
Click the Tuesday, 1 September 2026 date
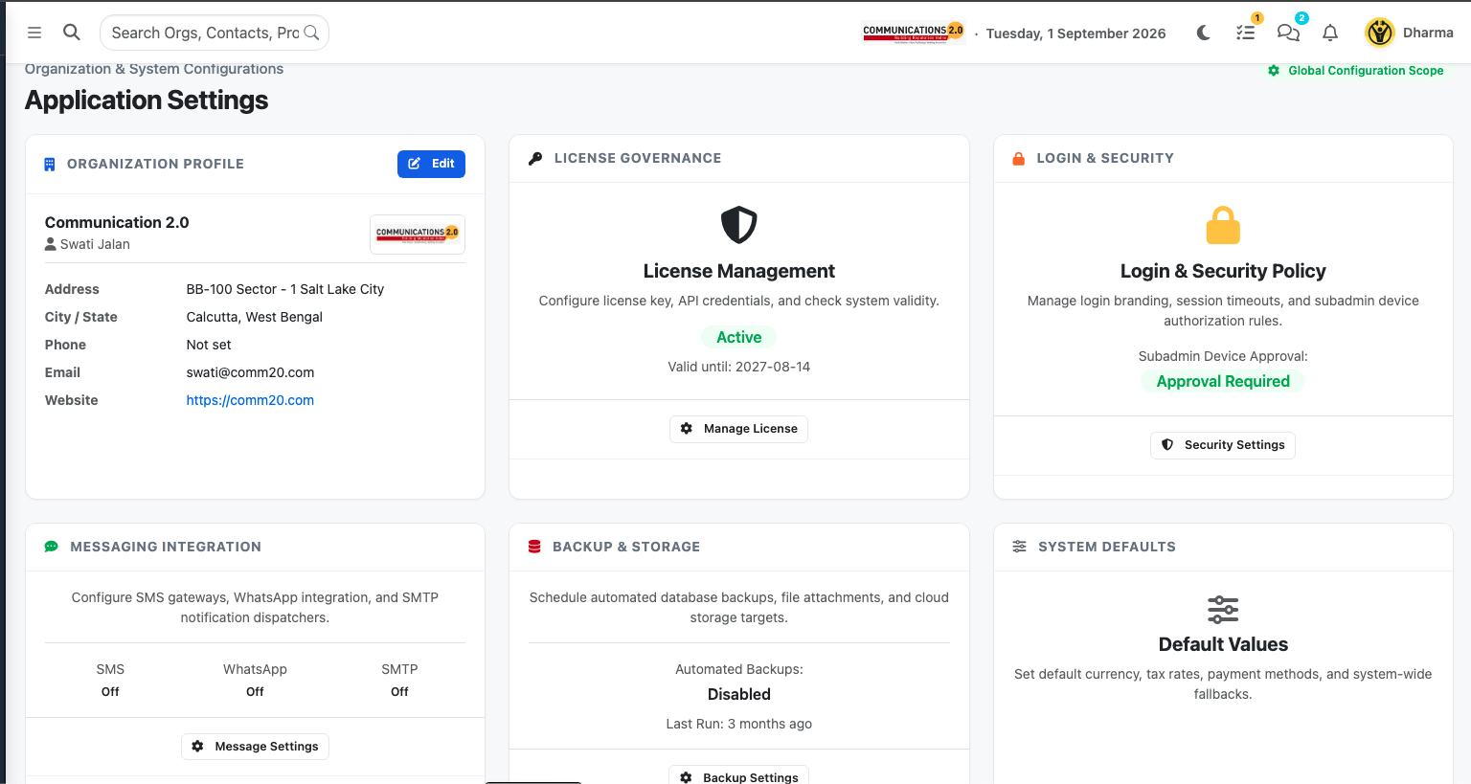[x=1075, y=34]
